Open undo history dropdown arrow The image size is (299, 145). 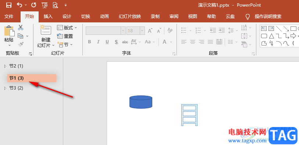click(26, 5)
